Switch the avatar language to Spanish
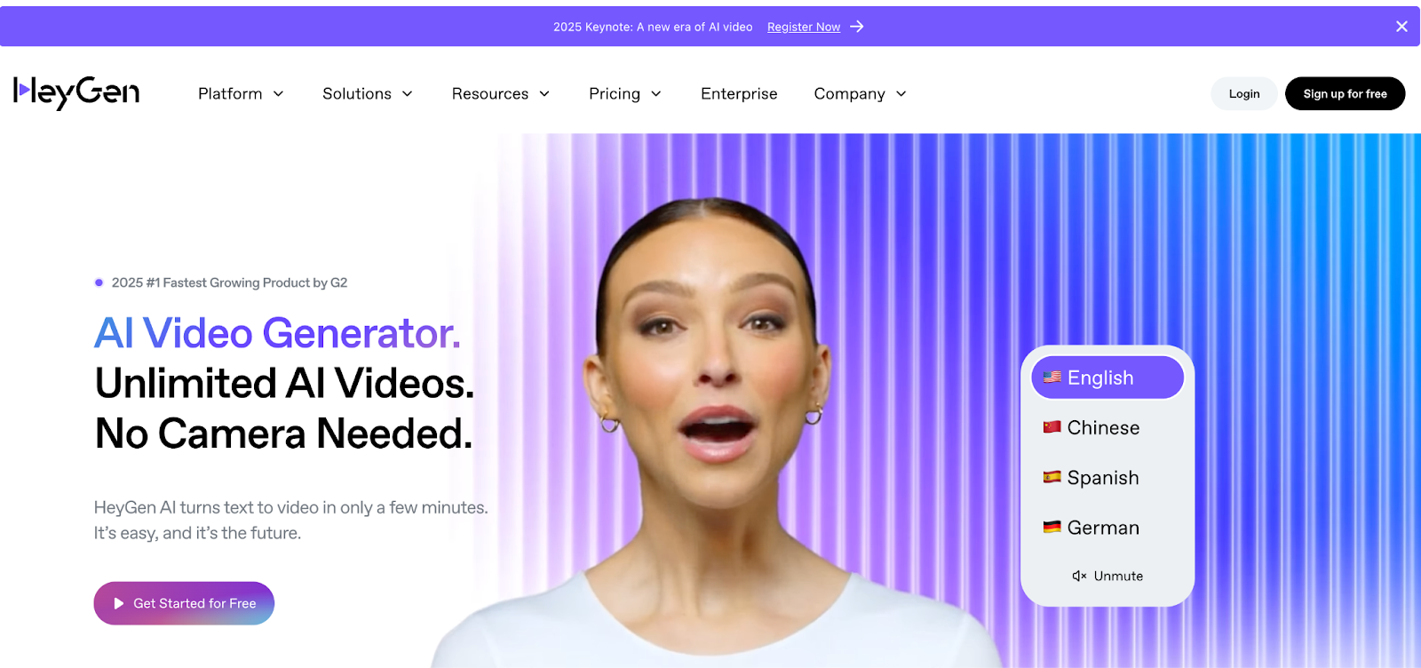Viewport: 1421px width, 668px height. pyautogui.click(x=1107, y=477)
